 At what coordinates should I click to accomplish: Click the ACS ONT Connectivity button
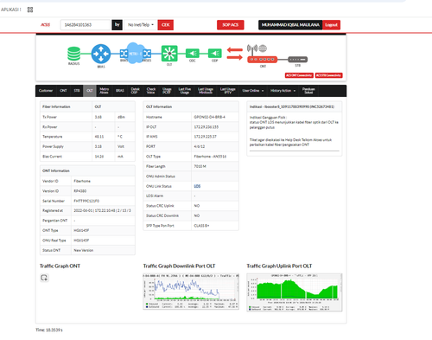click(x=299, y=75)
